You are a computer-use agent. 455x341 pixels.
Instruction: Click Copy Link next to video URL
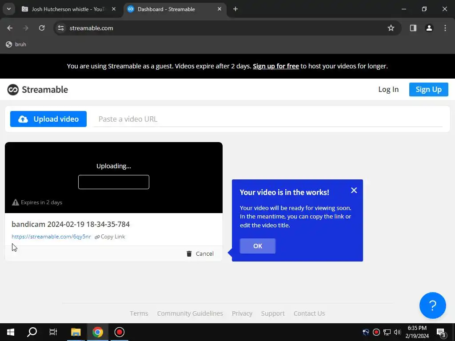click(x=110, y=237)
